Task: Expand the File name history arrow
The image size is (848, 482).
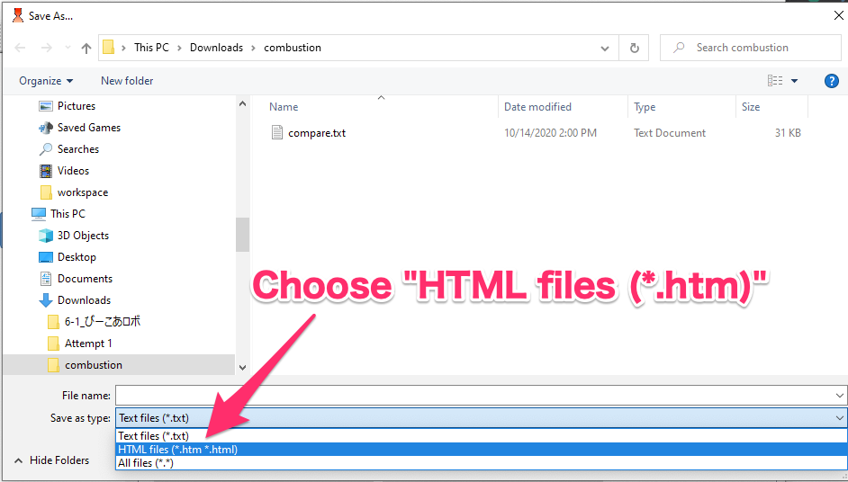Action: pyautogui.click(x=840, y=396)
